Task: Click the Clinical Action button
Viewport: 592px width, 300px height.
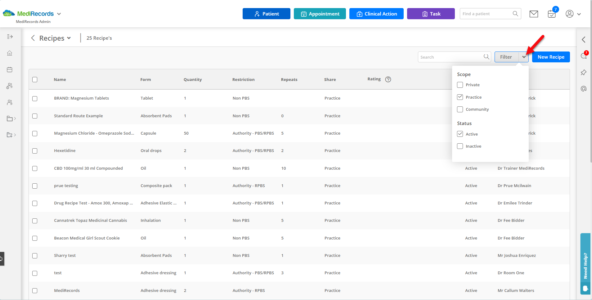Action: coord(376,14)
